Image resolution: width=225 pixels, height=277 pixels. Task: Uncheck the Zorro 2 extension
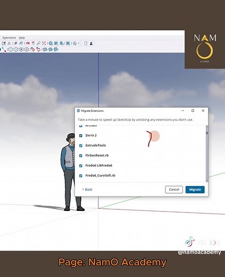[81, 135]
